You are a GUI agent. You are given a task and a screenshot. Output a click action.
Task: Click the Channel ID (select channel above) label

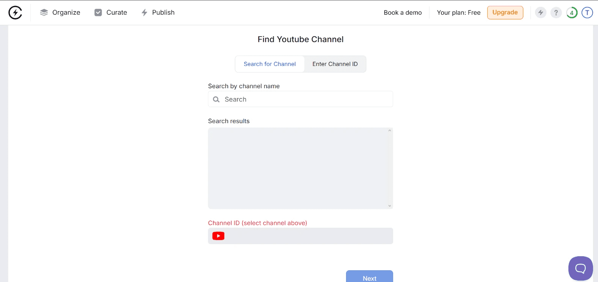[258, 223]
